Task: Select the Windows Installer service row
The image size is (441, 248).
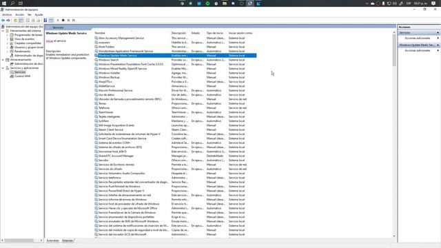Action: 176,73
